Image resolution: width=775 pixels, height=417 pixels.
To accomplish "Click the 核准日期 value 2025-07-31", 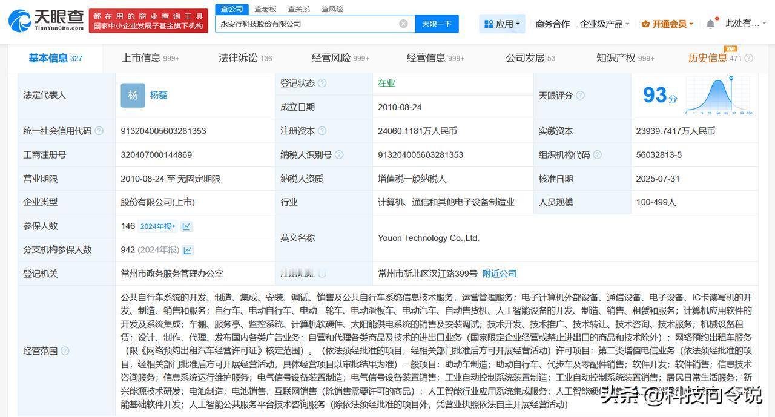I will pyautogui.click(x=658, y=179).
